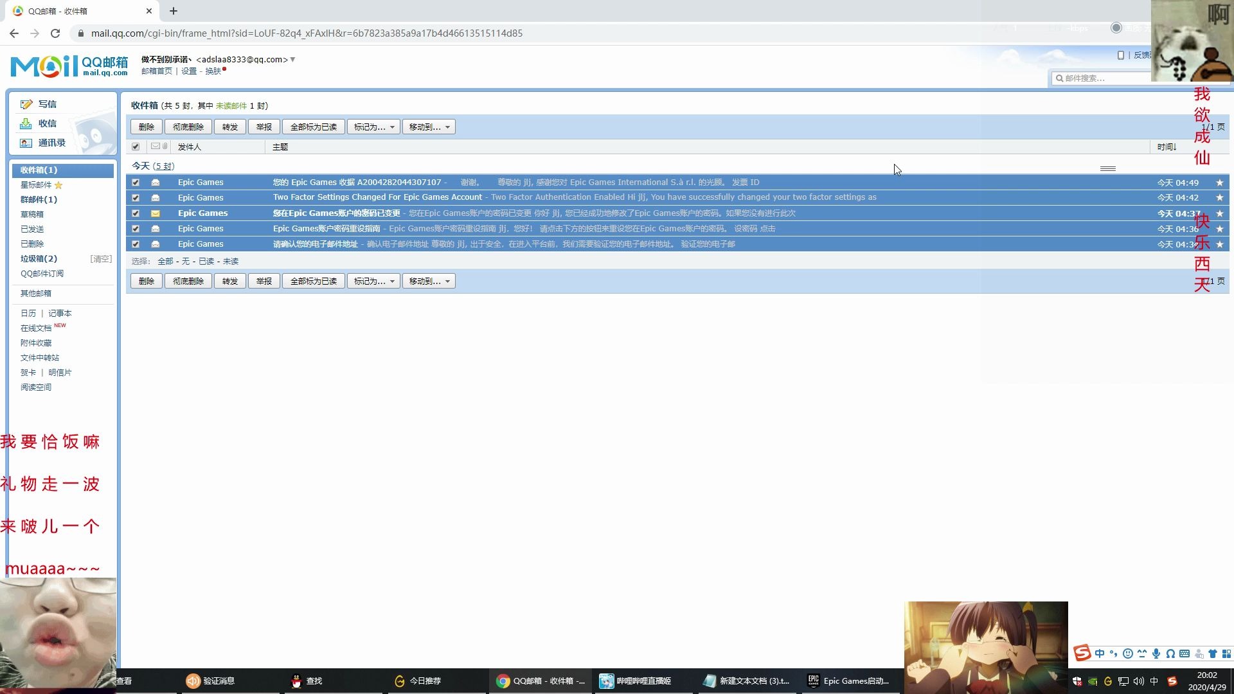Click the Omega special symbols icon in Sogou toolbar
This screenshot has height=694, width=1234.
[x=1170, y=654]
